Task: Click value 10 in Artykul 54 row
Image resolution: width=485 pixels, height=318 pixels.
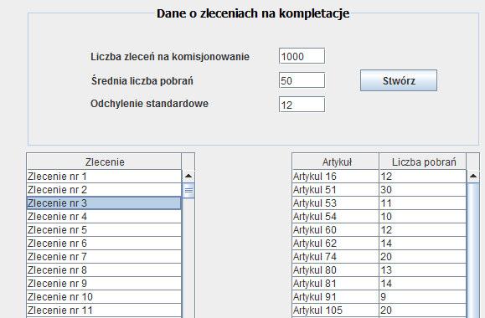Action: click(422, 217)
